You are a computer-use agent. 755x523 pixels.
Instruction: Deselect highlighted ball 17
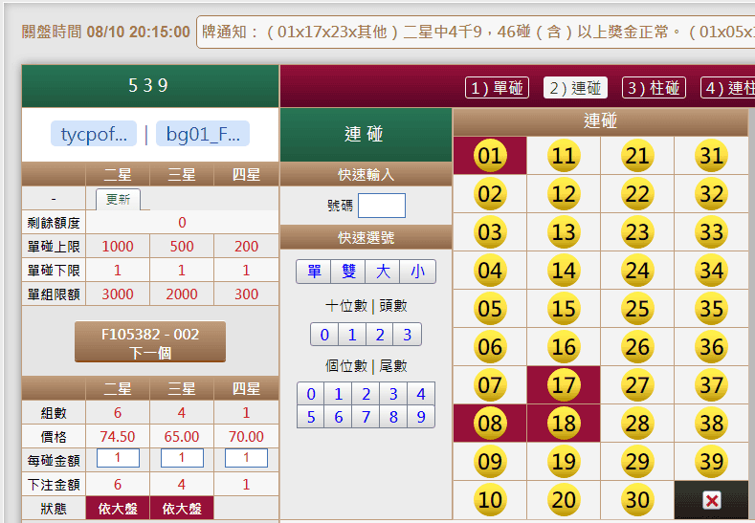564,385
